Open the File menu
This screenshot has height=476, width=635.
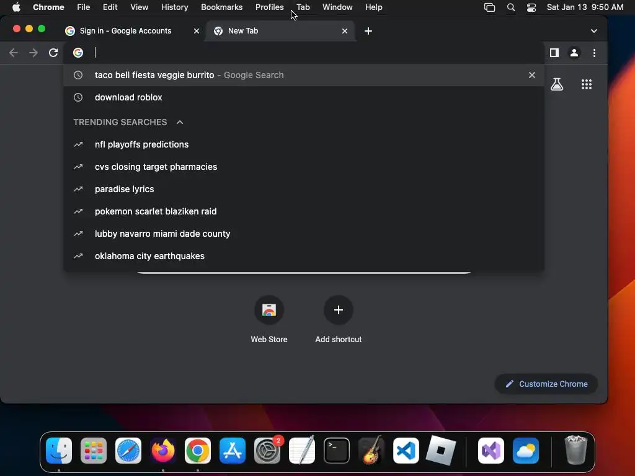pyautogui.click(x=84, y=7)
